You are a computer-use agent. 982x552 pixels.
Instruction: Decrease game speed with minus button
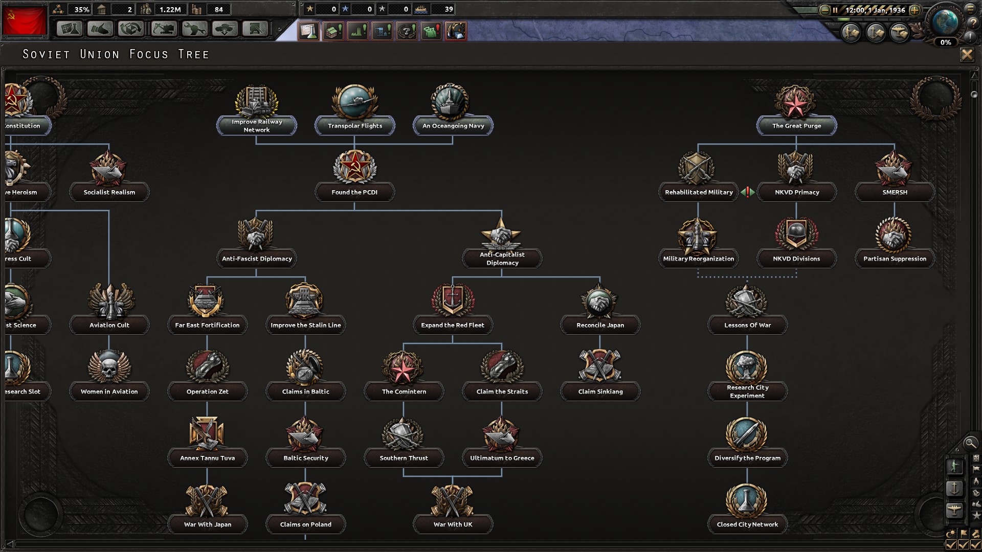pos(824,10)
